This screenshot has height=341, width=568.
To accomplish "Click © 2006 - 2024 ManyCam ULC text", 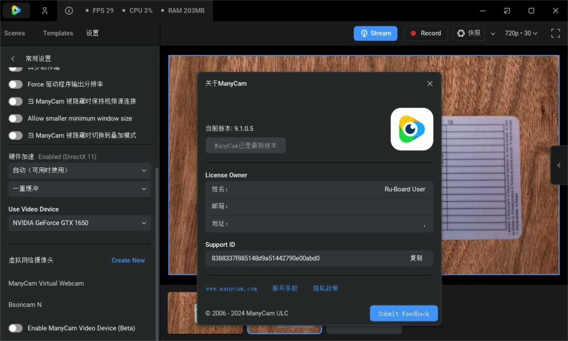I will tap(247, 313).
